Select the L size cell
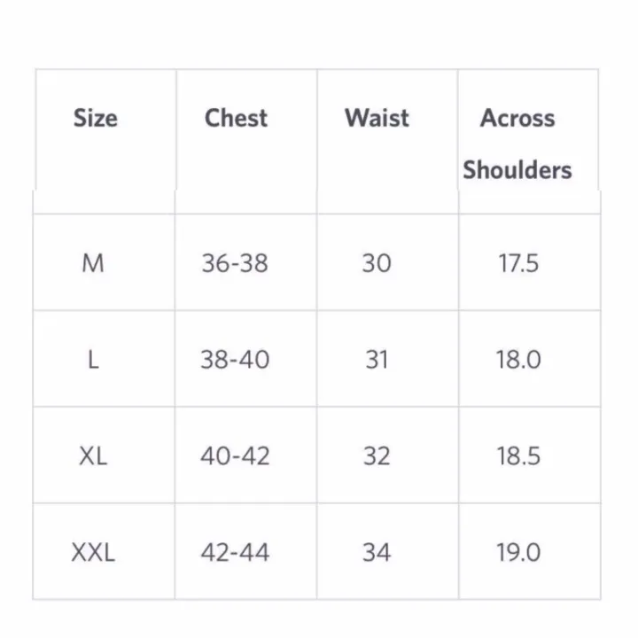This screenshot has height=638, width=638. pyautogui.click(x=93, y=360)
